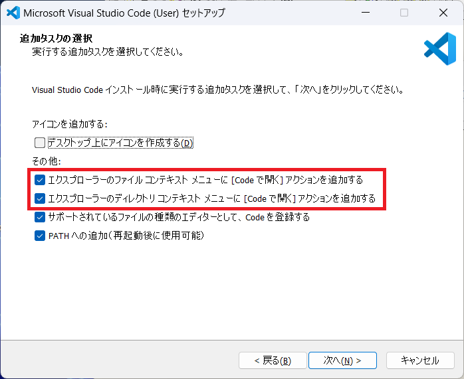Click the その他: group label
The image size is (464, 379).
(x=47, y=161)
